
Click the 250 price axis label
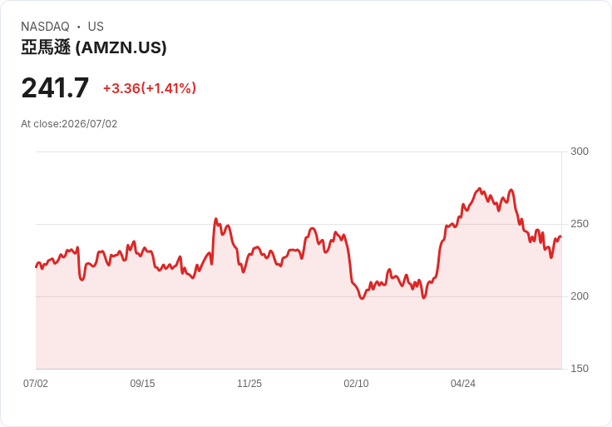[x=580, y=224]
